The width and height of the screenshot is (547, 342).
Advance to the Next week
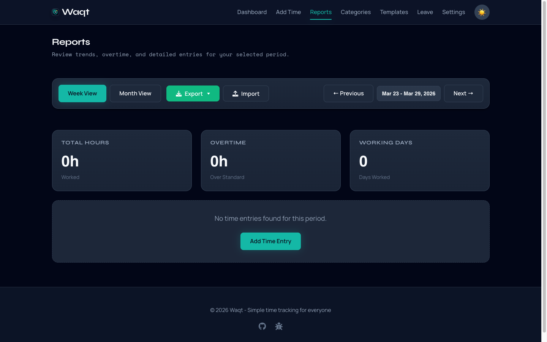463,93
